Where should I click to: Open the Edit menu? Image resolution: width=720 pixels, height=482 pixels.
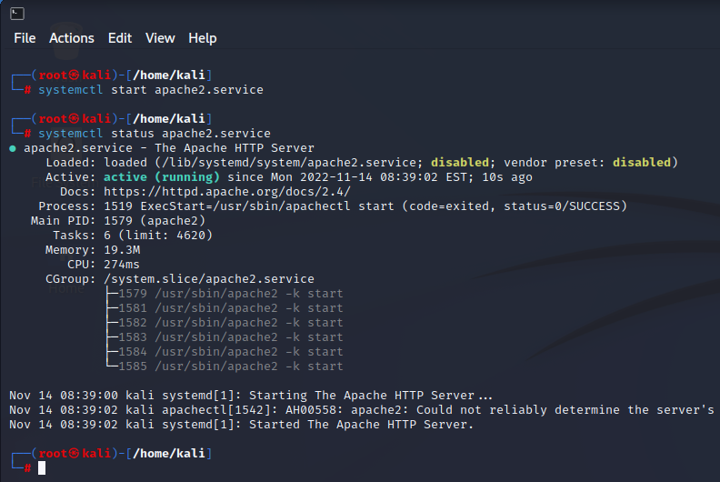click(120, 38)
